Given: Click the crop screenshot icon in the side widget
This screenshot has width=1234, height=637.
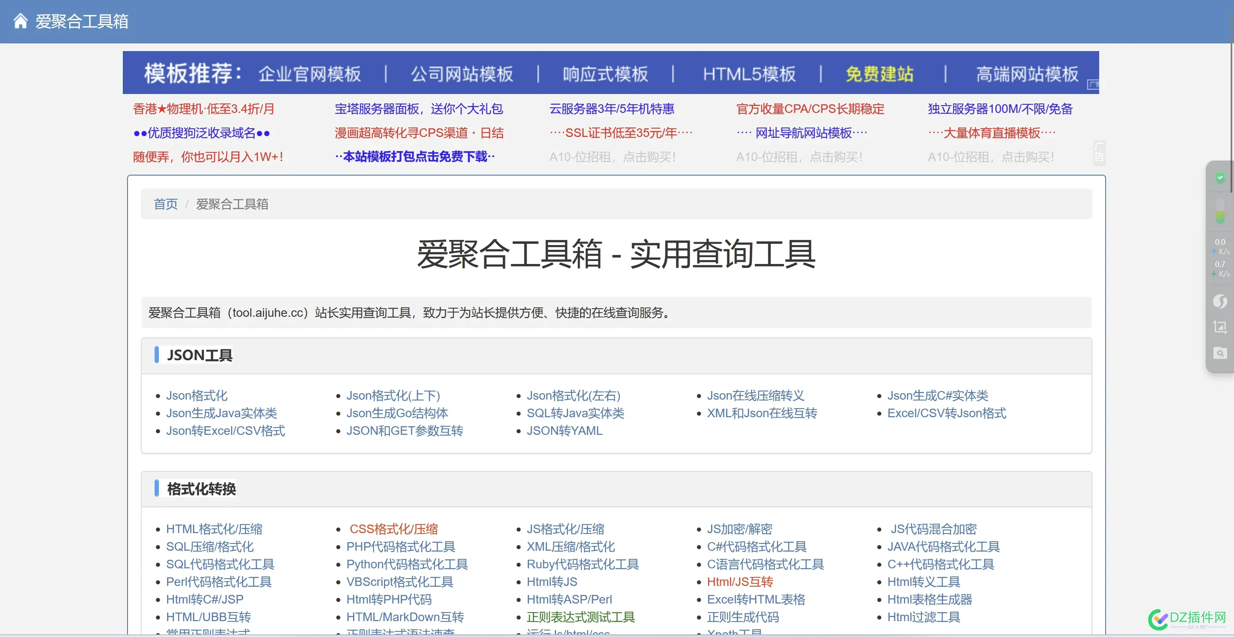Looking at the screenshot, I should (x=1220, y=327).
